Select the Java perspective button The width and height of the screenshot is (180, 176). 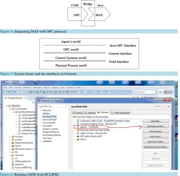(169, 92)
